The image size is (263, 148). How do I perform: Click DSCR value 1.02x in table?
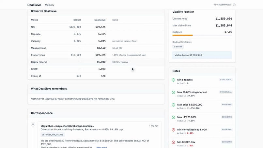tap(102, 69)
